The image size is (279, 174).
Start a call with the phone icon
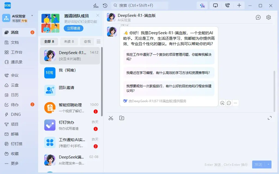(227, 5)
